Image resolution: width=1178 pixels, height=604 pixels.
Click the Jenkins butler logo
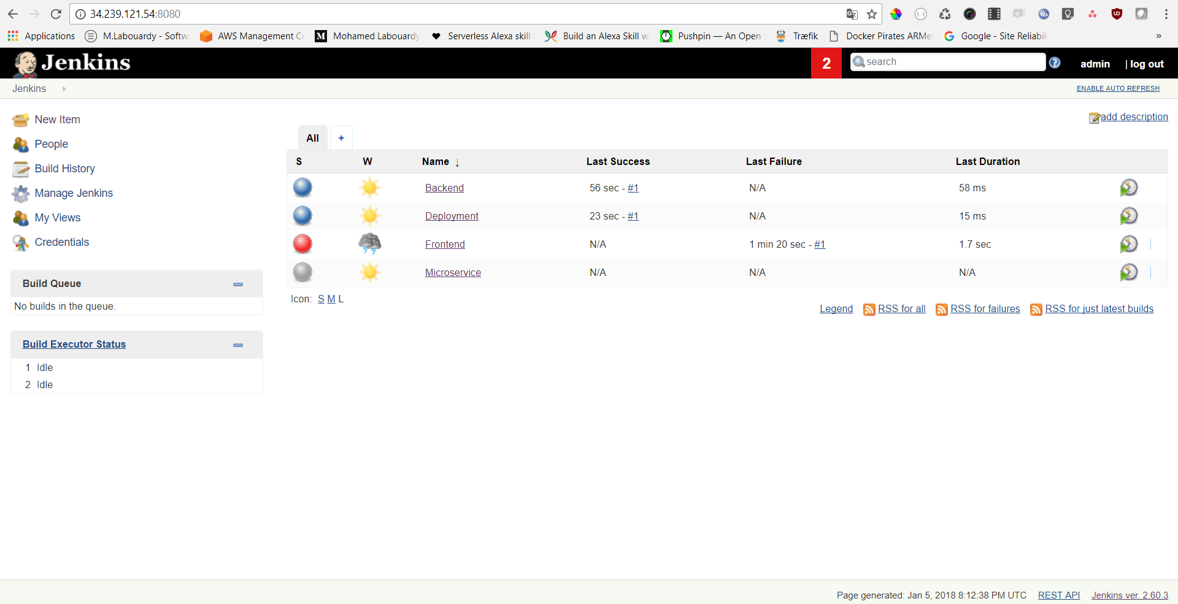pos(26,64)
